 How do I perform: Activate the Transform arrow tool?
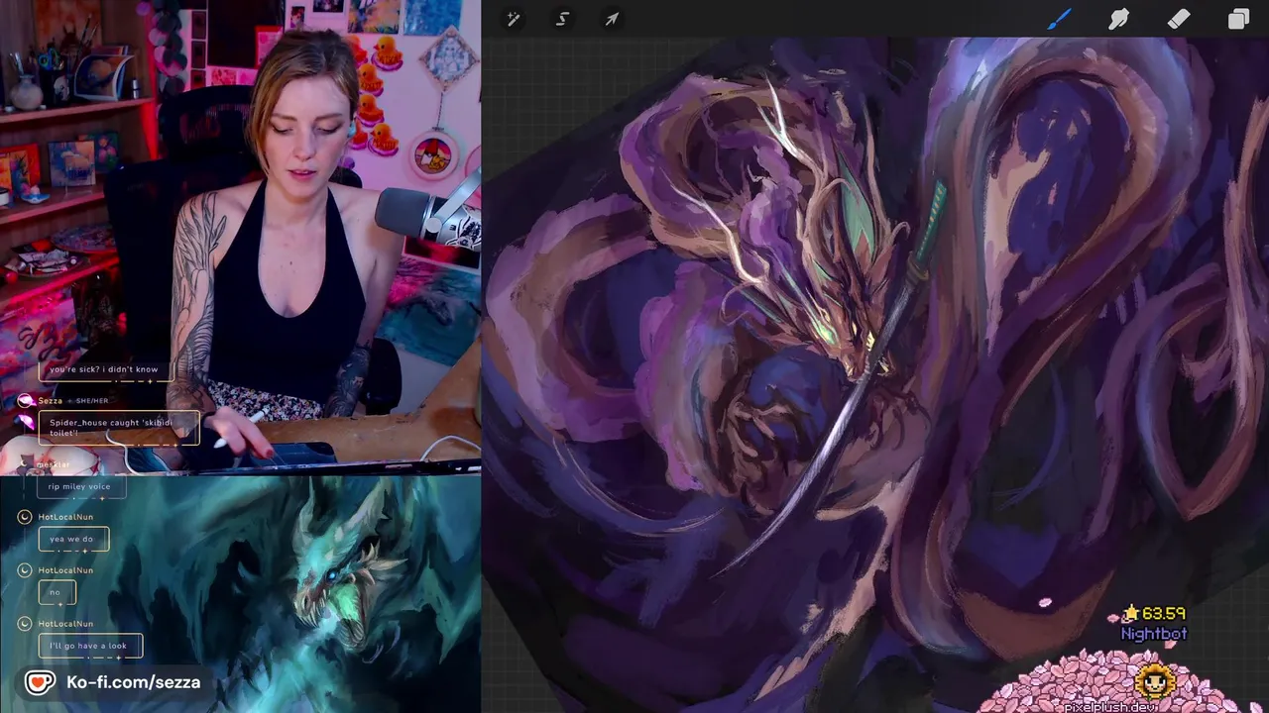click(612, 19)
